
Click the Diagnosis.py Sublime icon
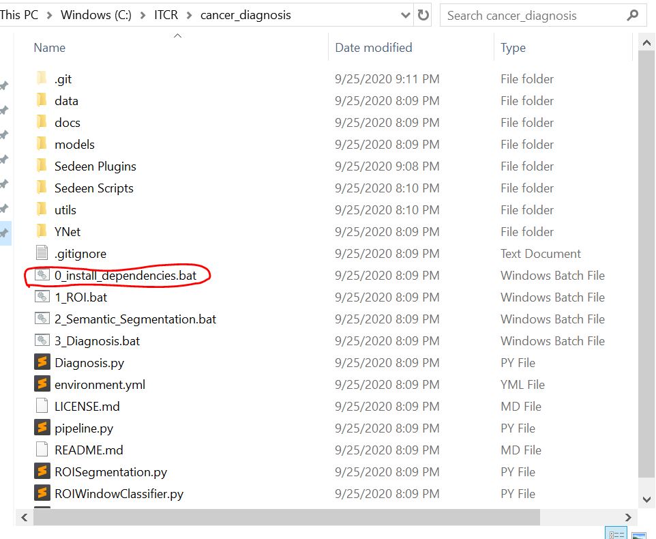pyautogui.click(x=42, y=362)
